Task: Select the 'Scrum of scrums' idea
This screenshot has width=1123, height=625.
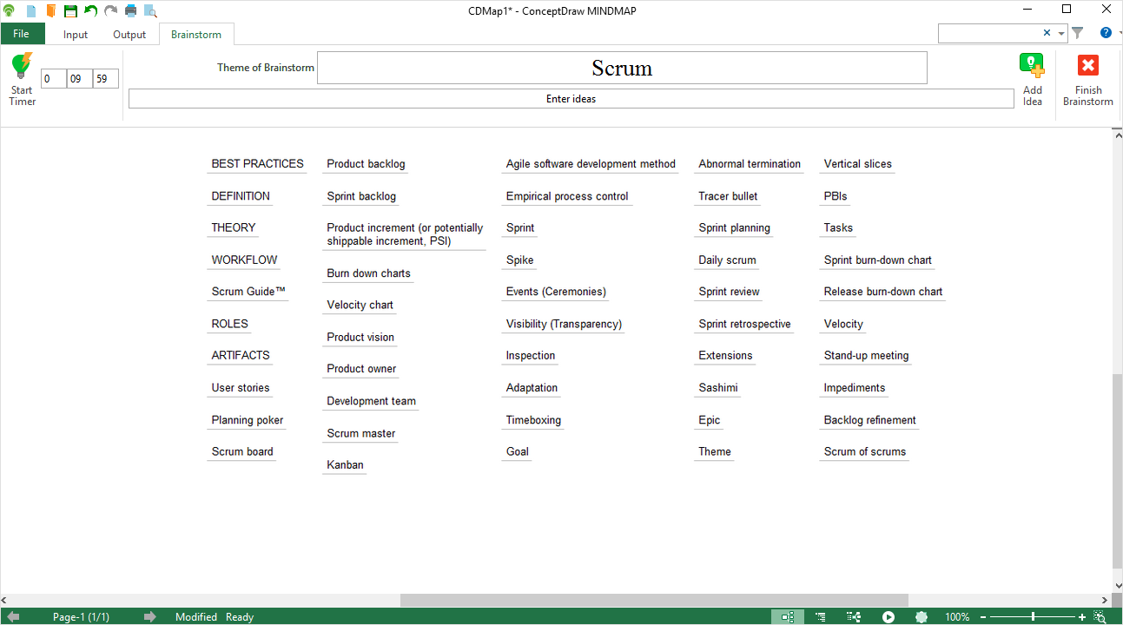Action: pyautogui.click(x=864, y=452)
